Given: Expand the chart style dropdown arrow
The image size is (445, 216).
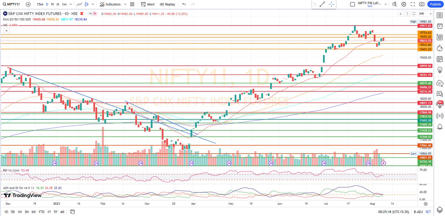Looking at the screenshot, I should pyautogui.click(x=93, y=4).
